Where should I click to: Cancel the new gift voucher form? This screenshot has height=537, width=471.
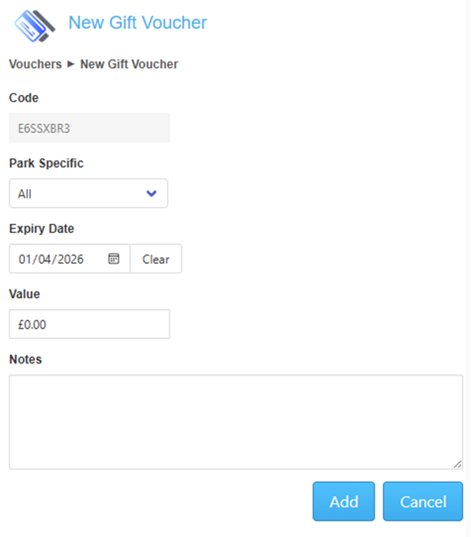click(x=422, y=501)
